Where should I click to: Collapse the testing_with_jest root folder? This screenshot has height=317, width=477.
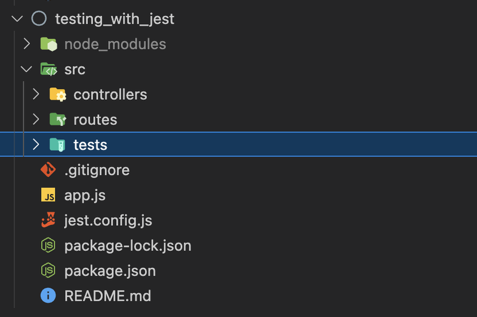coord(17,18)
